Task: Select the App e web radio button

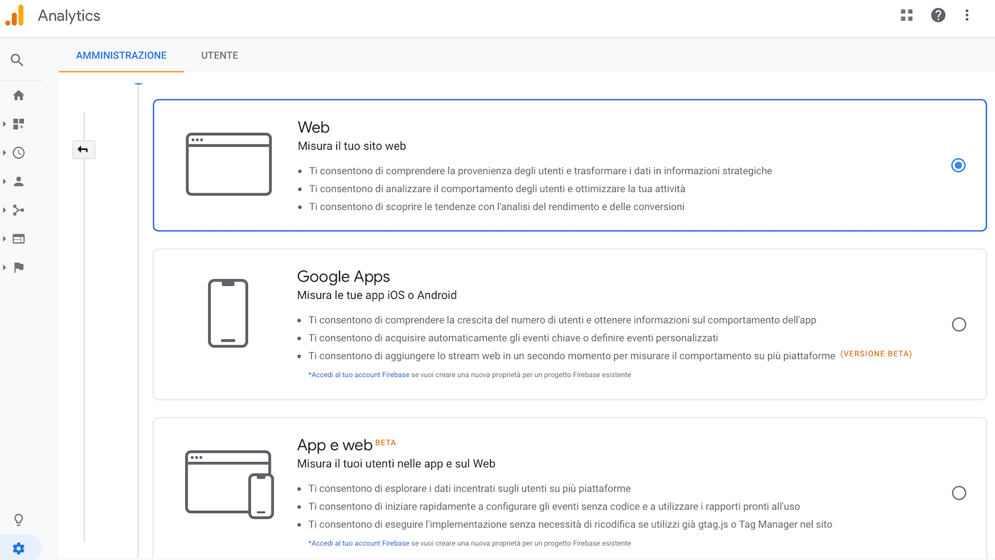Action: (959, 493)
